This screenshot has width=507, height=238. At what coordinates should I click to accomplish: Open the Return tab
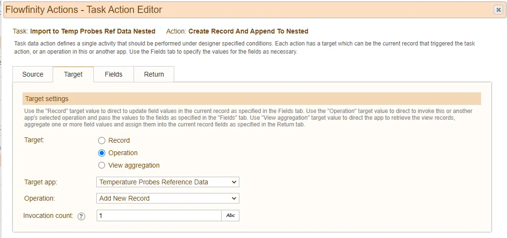point(154,74)
